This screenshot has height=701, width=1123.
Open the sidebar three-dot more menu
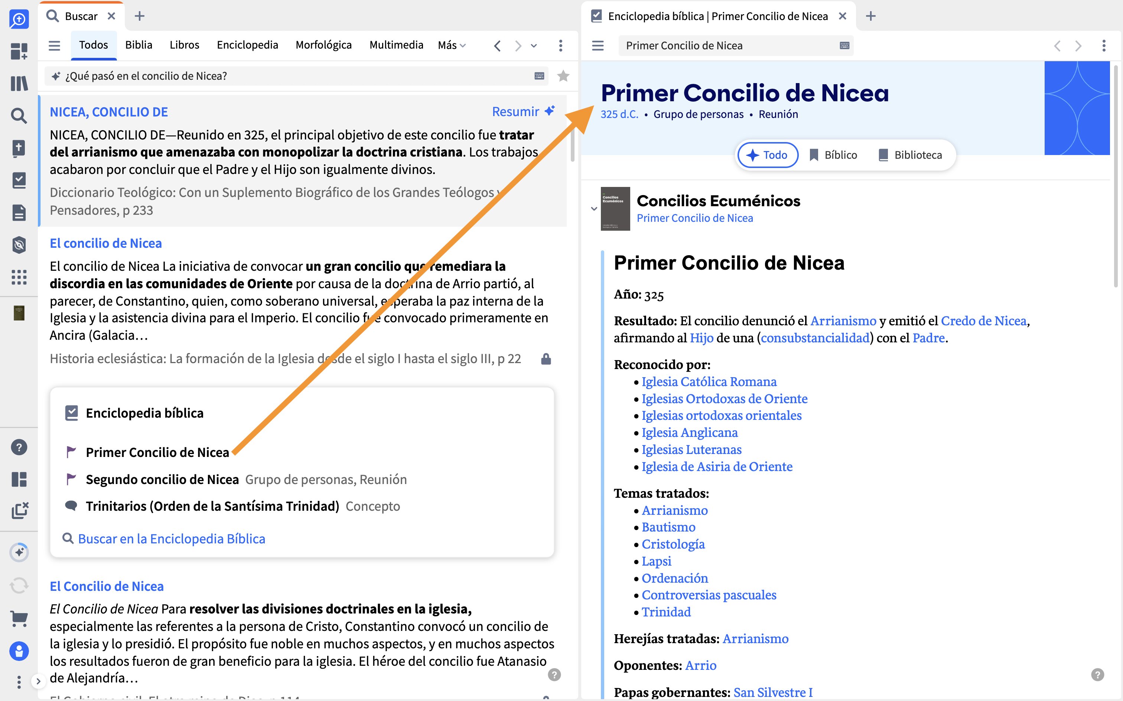point(19,682)
